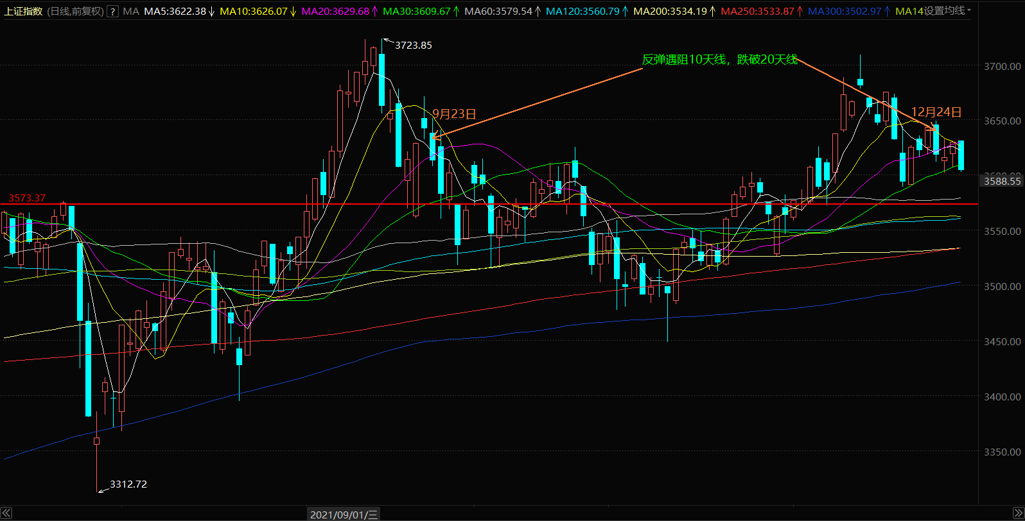Select the MA200:3534.19 value
The image size is (1025, 521).
[x=670, y=12]
